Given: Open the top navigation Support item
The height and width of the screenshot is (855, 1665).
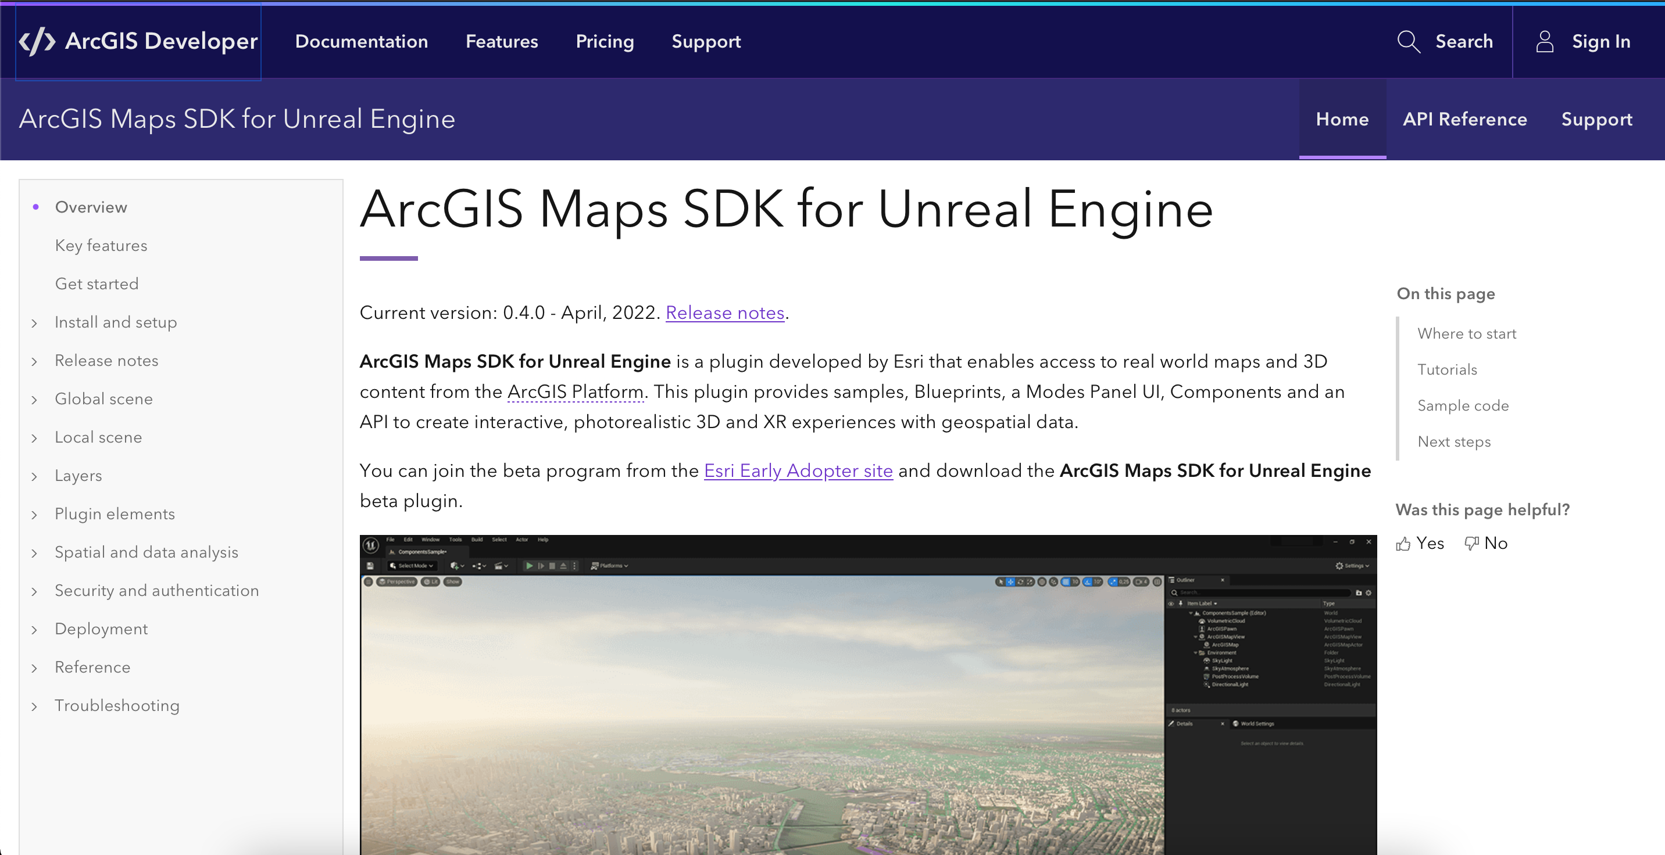Looking at the screenshot, I should (x=706, y=42).
